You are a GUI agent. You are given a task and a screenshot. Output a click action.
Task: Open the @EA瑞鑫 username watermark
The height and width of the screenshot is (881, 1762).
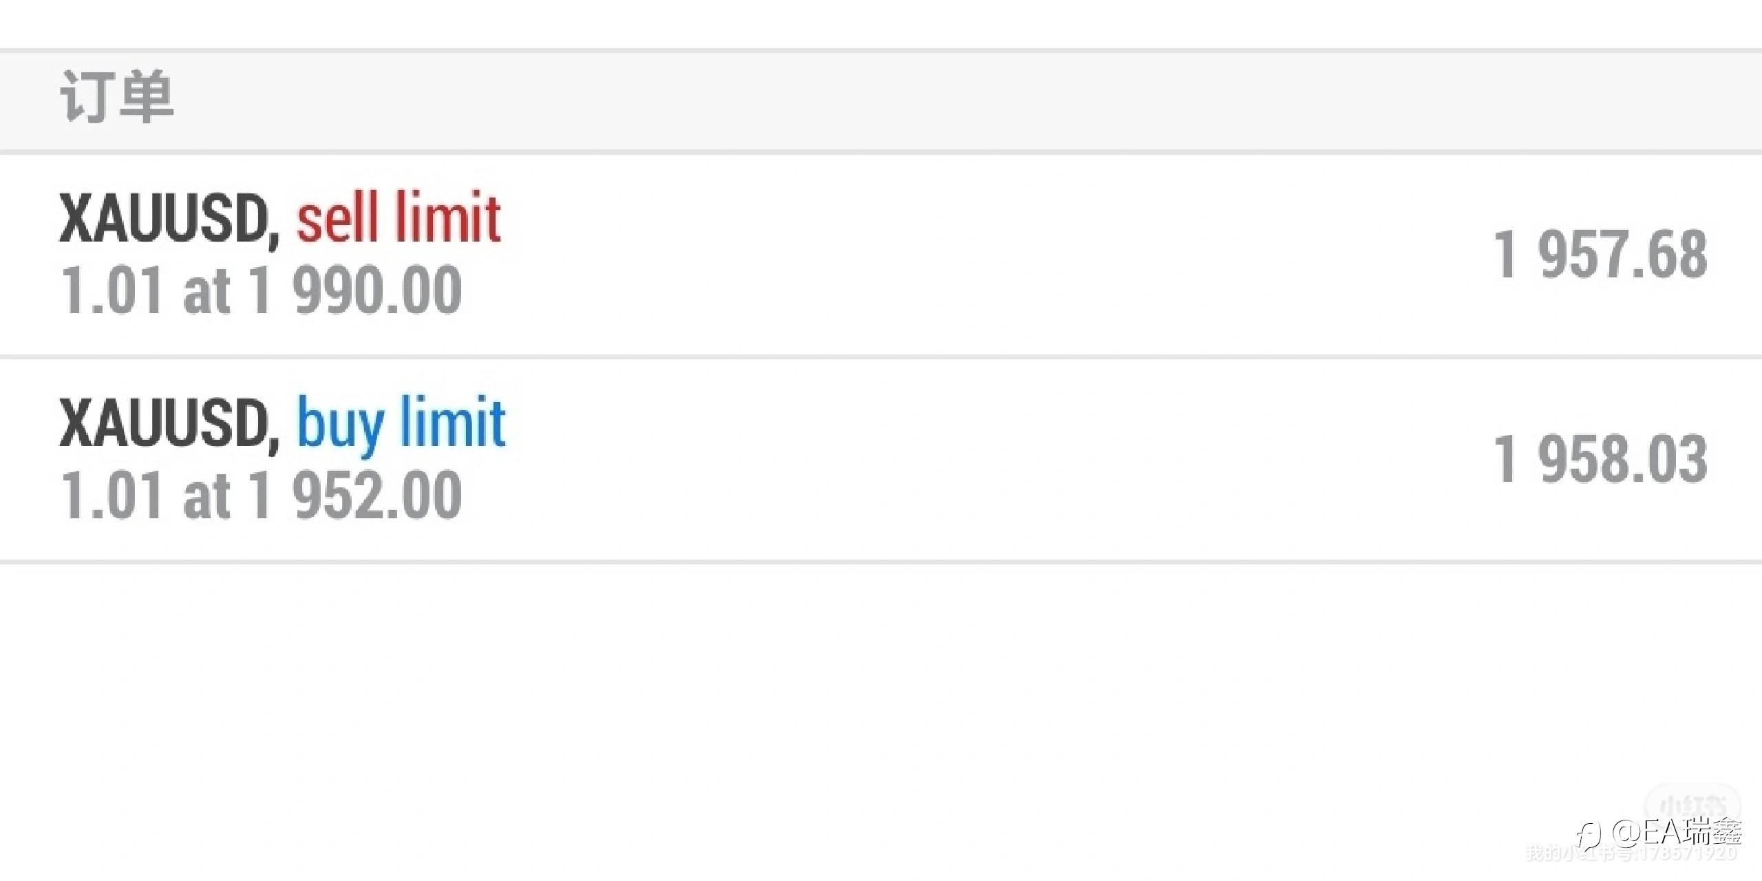coord(1675,833)
